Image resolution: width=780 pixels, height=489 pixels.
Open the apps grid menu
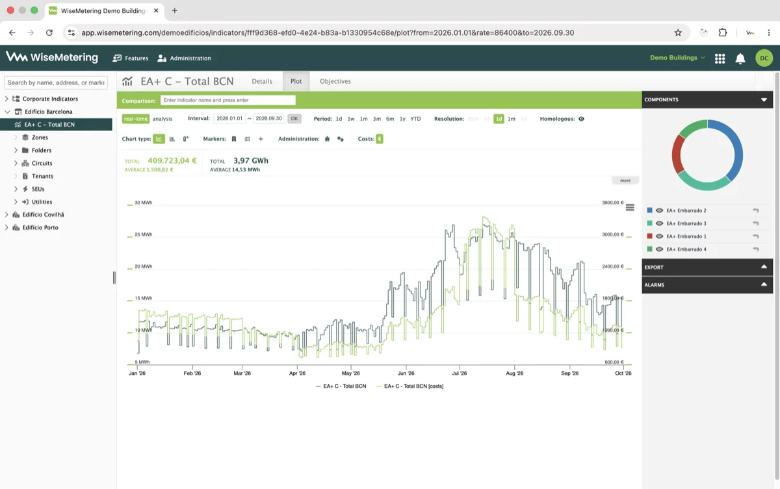point(720,58)
